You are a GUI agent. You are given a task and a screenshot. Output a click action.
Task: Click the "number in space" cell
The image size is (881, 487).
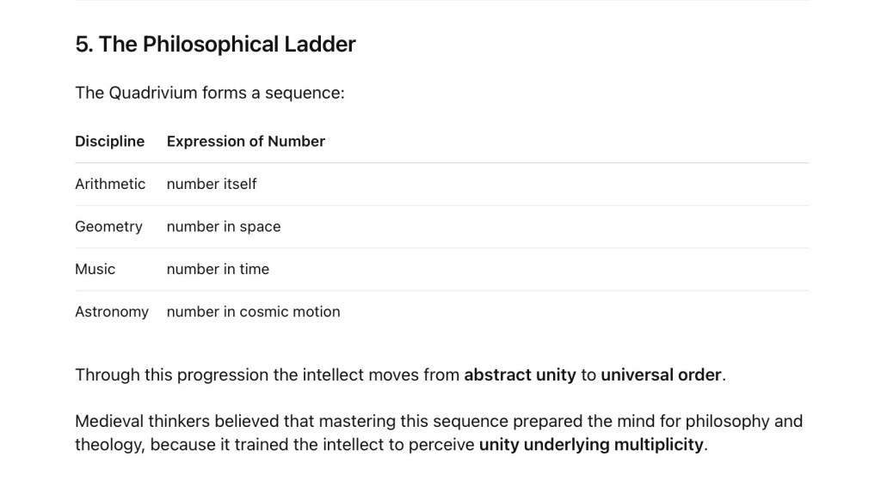[x=223, y=227]
